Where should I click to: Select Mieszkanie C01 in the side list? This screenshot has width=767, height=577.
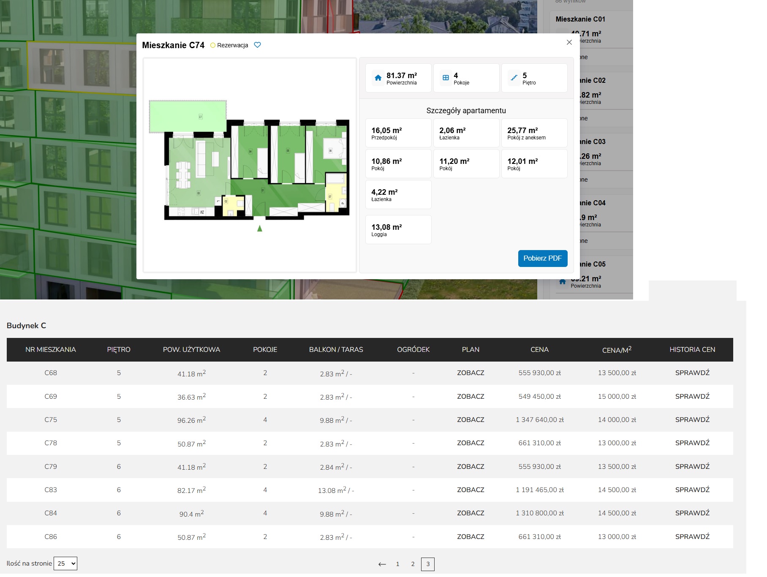click(x=580, y=19)
